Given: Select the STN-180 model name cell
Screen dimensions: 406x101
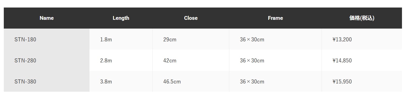Looking at the screenshot, I should pos(25,40).
